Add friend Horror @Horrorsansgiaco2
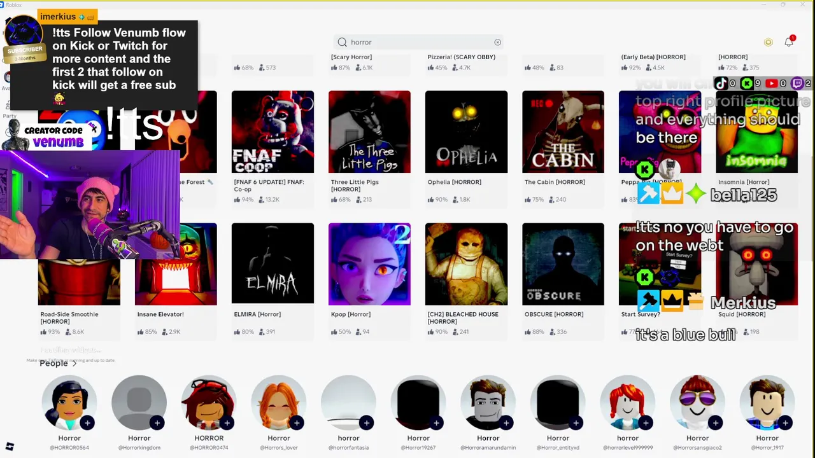Image resolution: width=815 pixels, height=458 pixels. [716, 423]
